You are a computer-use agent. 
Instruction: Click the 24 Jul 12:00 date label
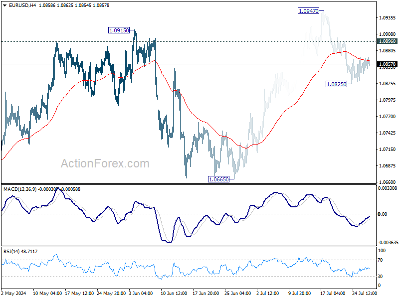click(x=365, y=294)
